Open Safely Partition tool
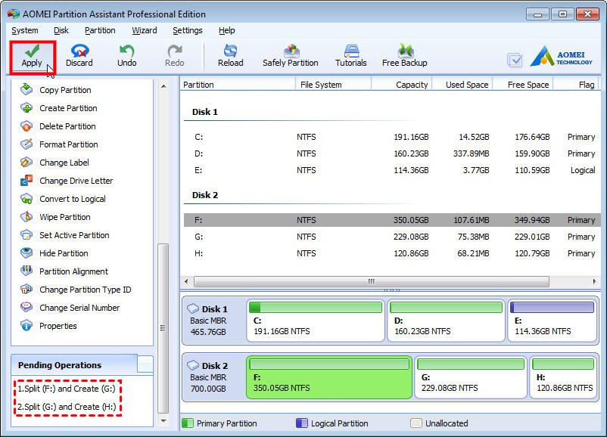 pos(291,57)
